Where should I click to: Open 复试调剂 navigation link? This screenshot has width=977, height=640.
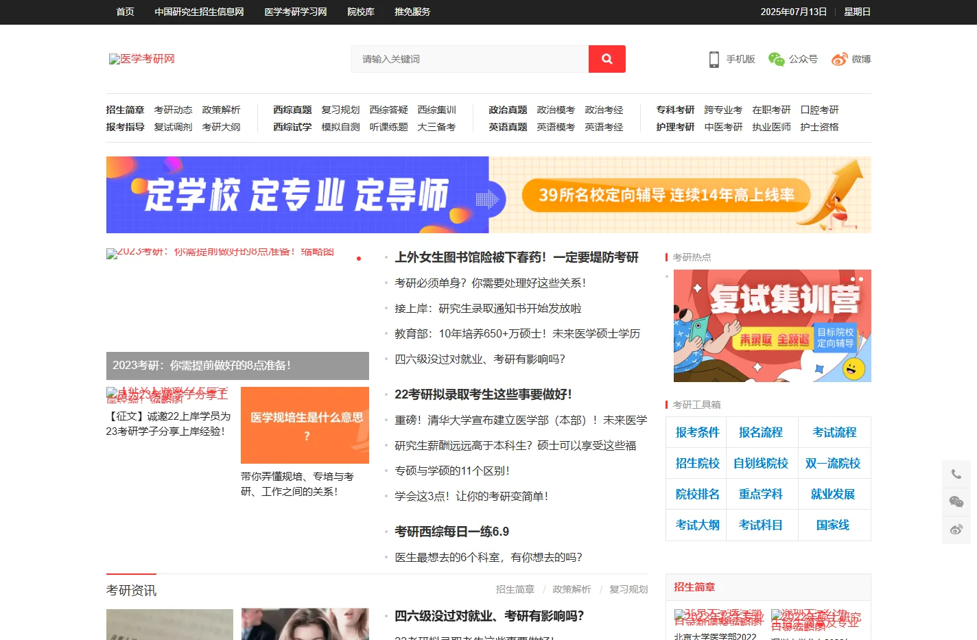[173, 127]
